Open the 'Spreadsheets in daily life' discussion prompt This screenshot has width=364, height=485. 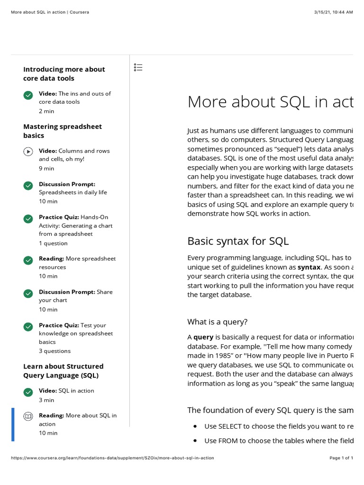(x=73, y=192)
